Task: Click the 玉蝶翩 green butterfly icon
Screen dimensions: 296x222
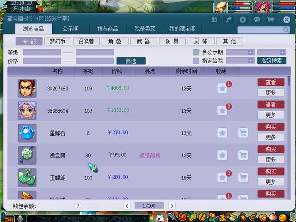Action: 27,178
